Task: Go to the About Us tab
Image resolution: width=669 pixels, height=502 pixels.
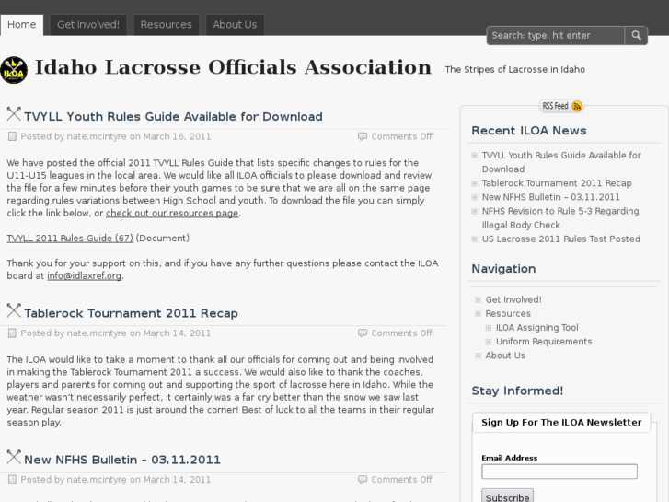Action: click(x=235, y=25)
